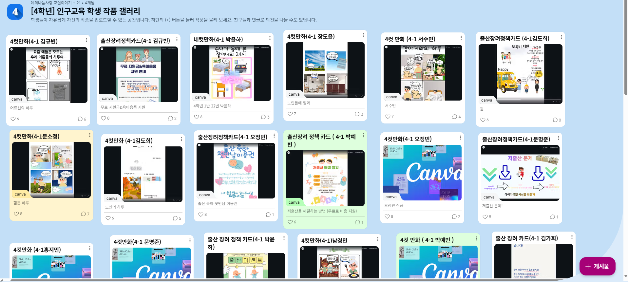
Task: Expand three-dot menu on 출산장려정책카드 (4-1김도희)
Action: coord(561,37)
